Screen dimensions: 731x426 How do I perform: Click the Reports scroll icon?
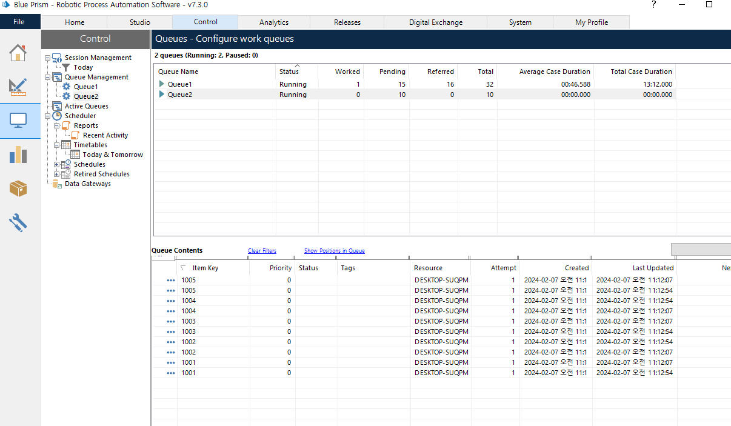tap(66, 125)
